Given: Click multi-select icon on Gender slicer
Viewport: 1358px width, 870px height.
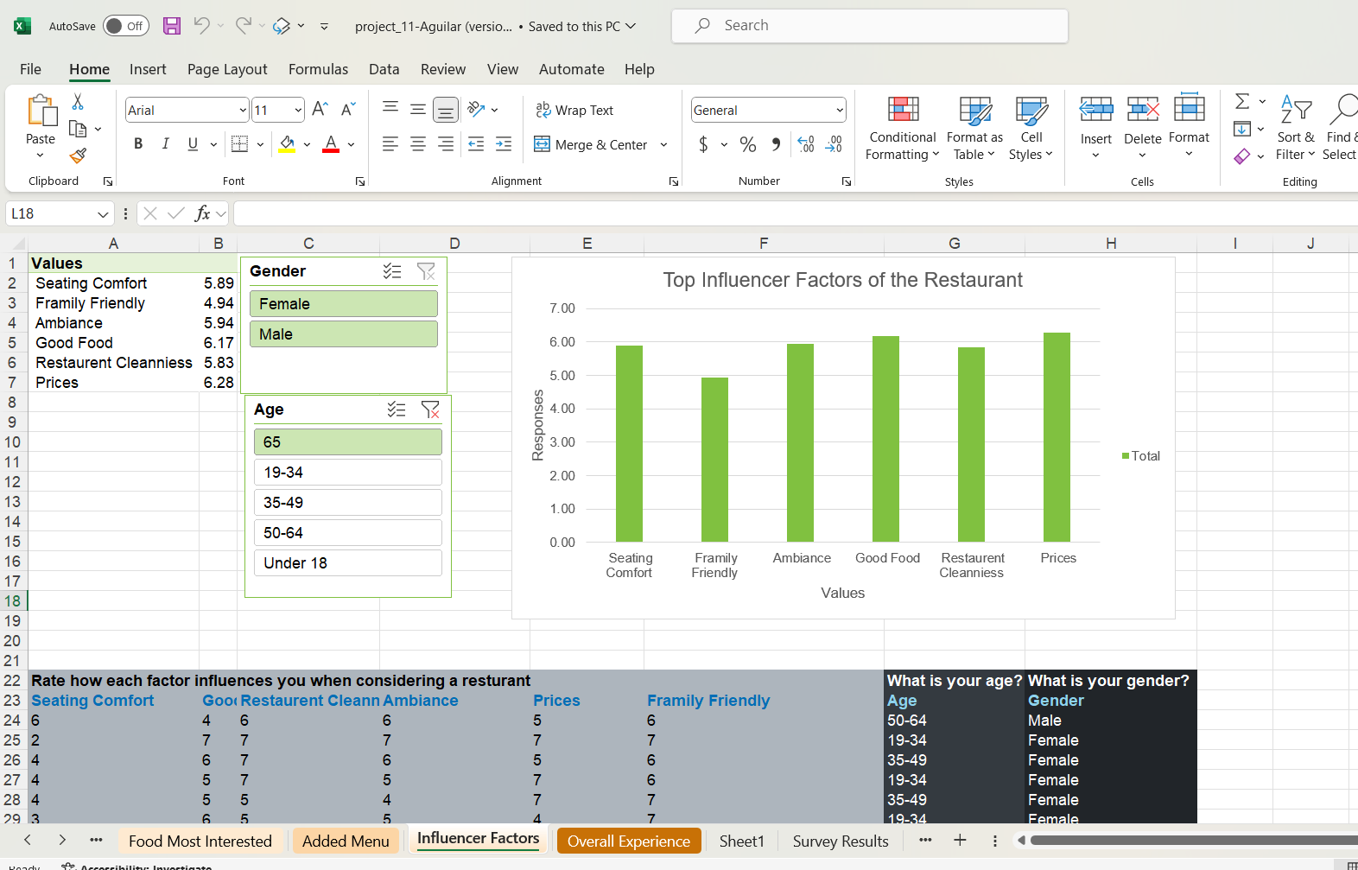Looking at the screenshot, I should [392, 271].
